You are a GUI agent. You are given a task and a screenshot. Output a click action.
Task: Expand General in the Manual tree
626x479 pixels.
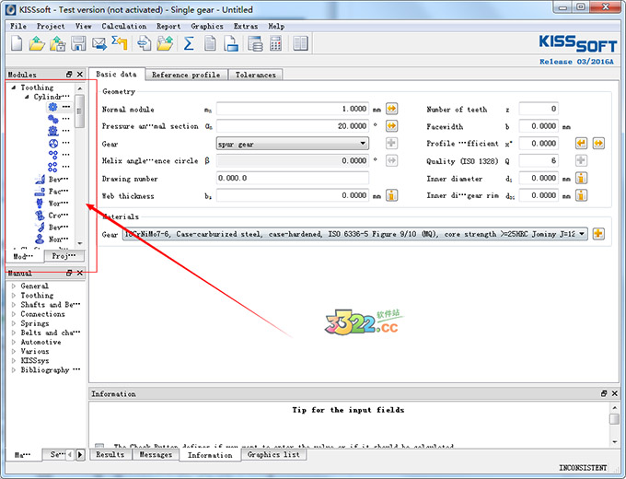(x=14, y=286)
